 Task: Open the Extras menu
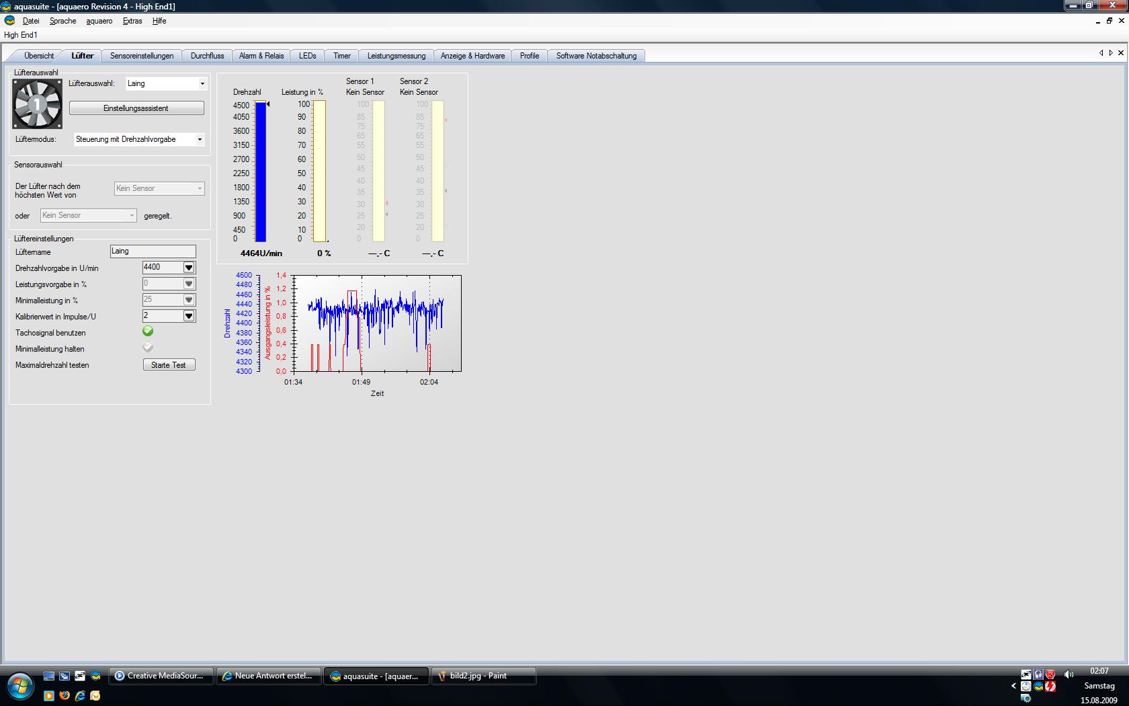point(132,21)
